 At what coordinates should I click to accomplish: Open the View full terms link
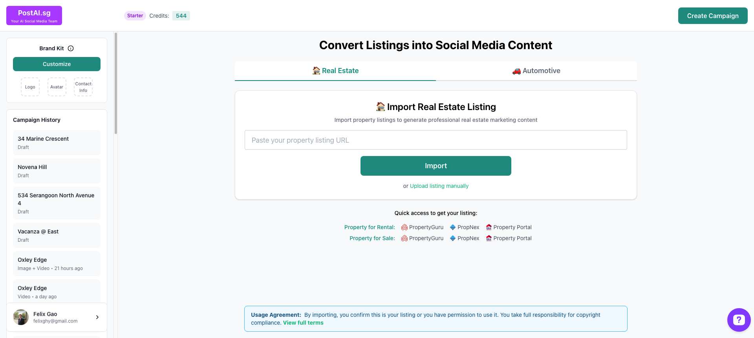[x=303, y=323]
